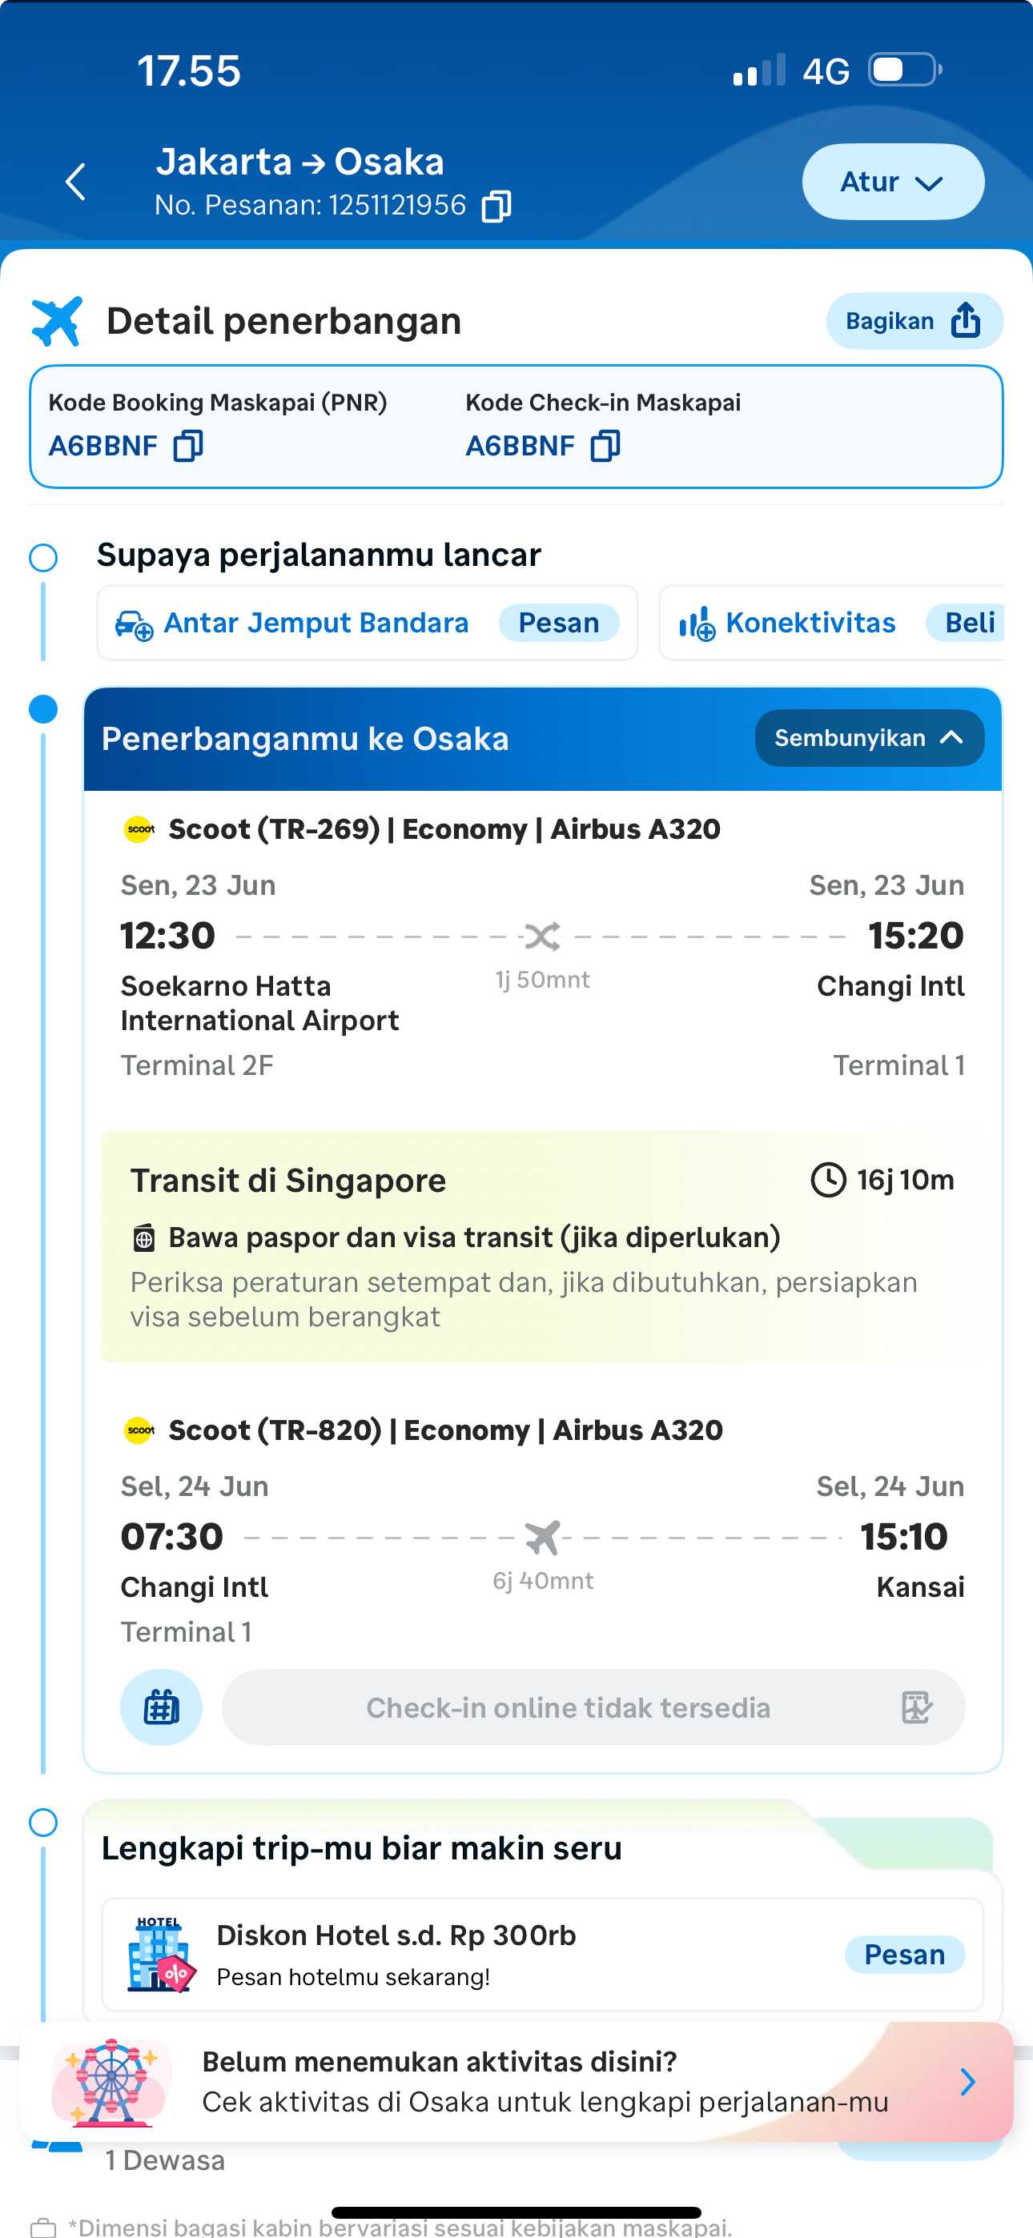
Task: Open Osaka activities banner arrow
Action: pos(967,2082)
